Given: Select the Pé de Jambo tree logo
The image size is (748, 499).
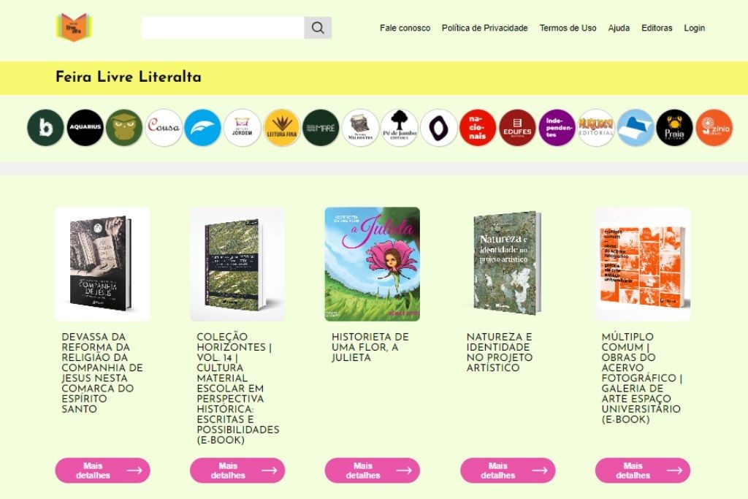Looking at the screenshot, I should 400,127.
